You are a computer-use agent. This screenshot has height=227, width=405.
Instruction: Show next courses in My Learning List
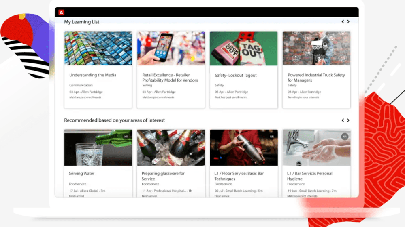click(x=348, y=22)
